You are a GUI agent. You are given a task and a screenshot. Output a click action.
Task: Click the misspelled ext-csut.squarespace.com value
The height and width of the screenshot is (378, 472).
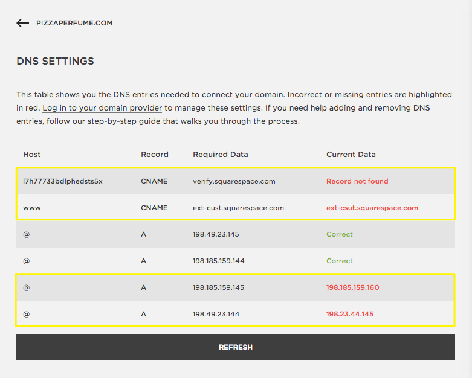coord(372,208)
